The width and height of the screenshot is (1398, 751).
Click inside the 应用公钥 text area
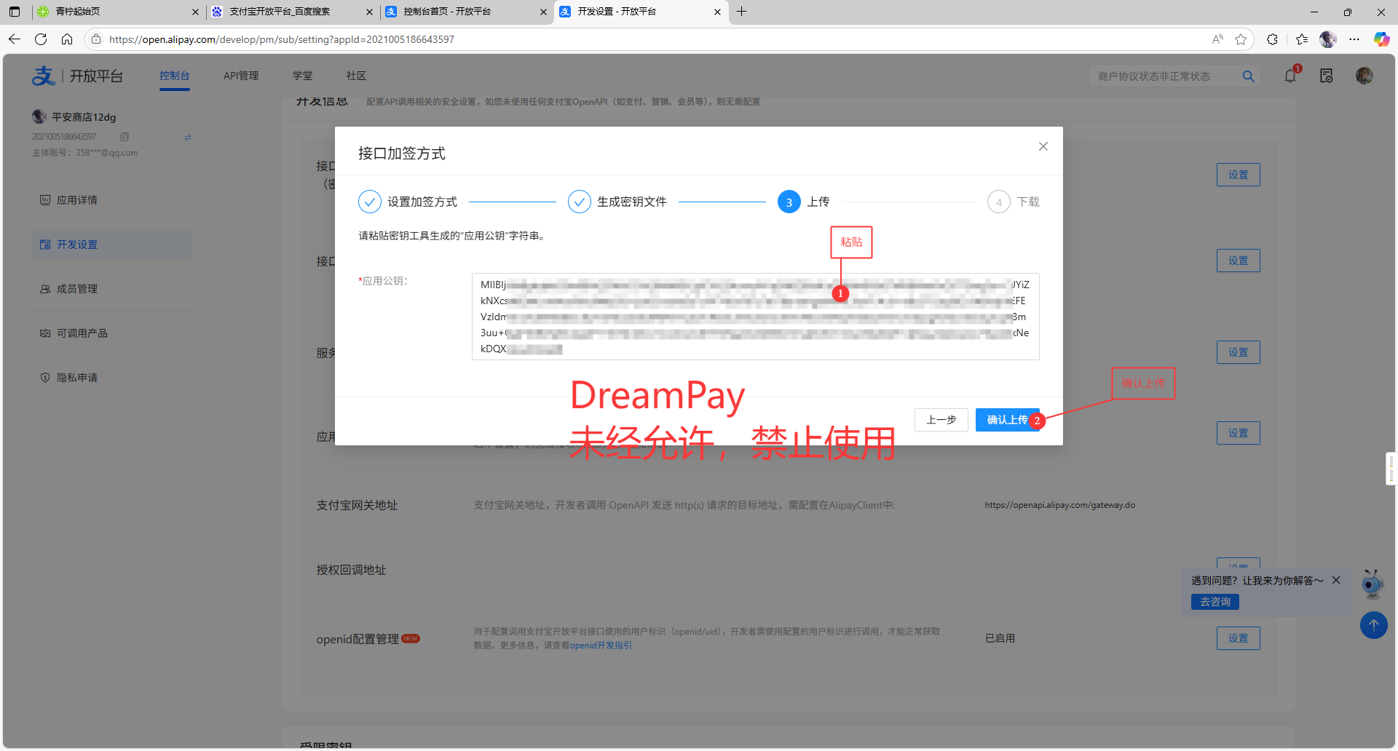754,317
